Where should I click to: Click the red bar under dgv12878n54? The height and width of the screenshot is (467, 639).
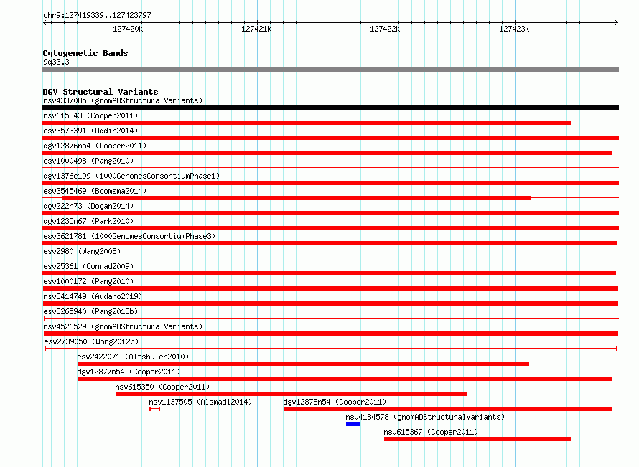(x=447, y=409)
